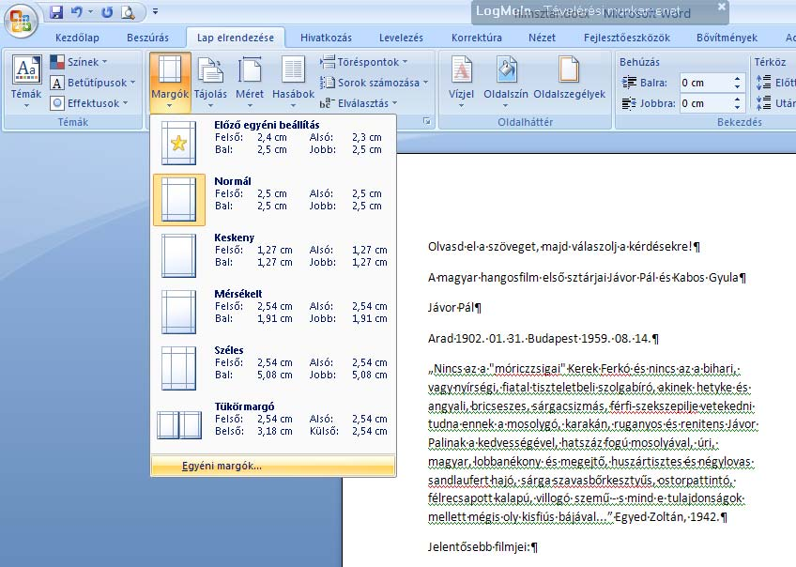Click the Jávor Pál¶ heading line

point(454,308)
